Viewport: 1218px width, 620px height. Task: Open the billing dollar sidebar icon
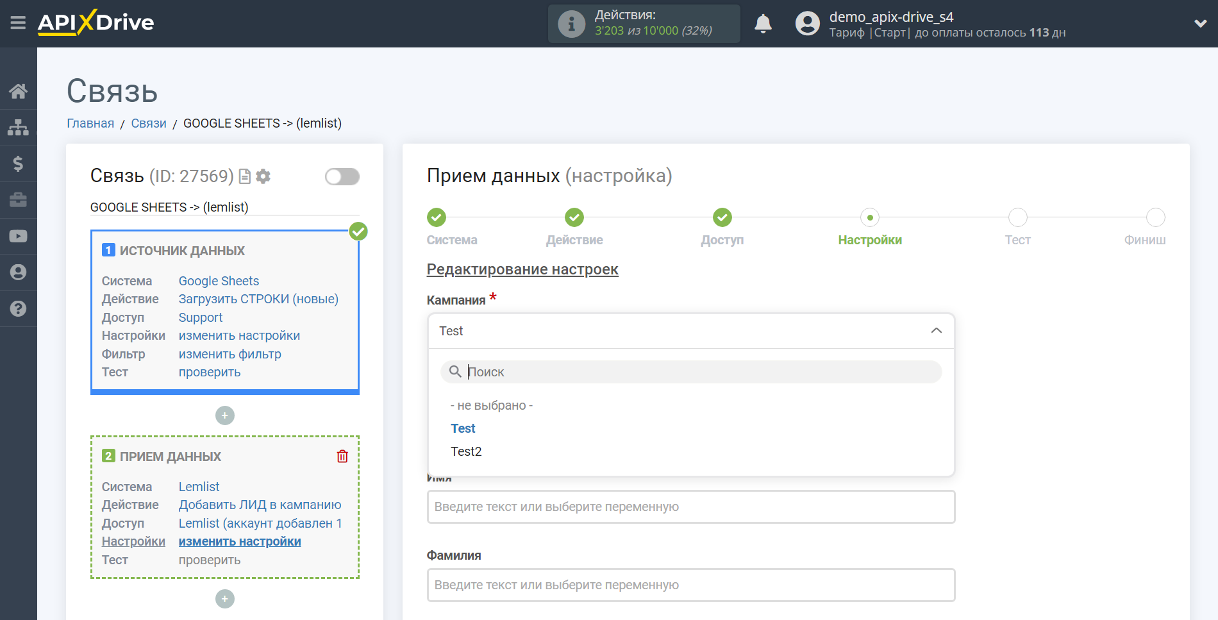(18, 163)
